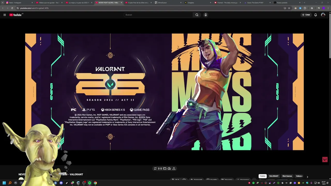Viewport: 331px width, 186px height.
Task: Switch to El plan final de las élites tab
Action: tap(138, 3)
